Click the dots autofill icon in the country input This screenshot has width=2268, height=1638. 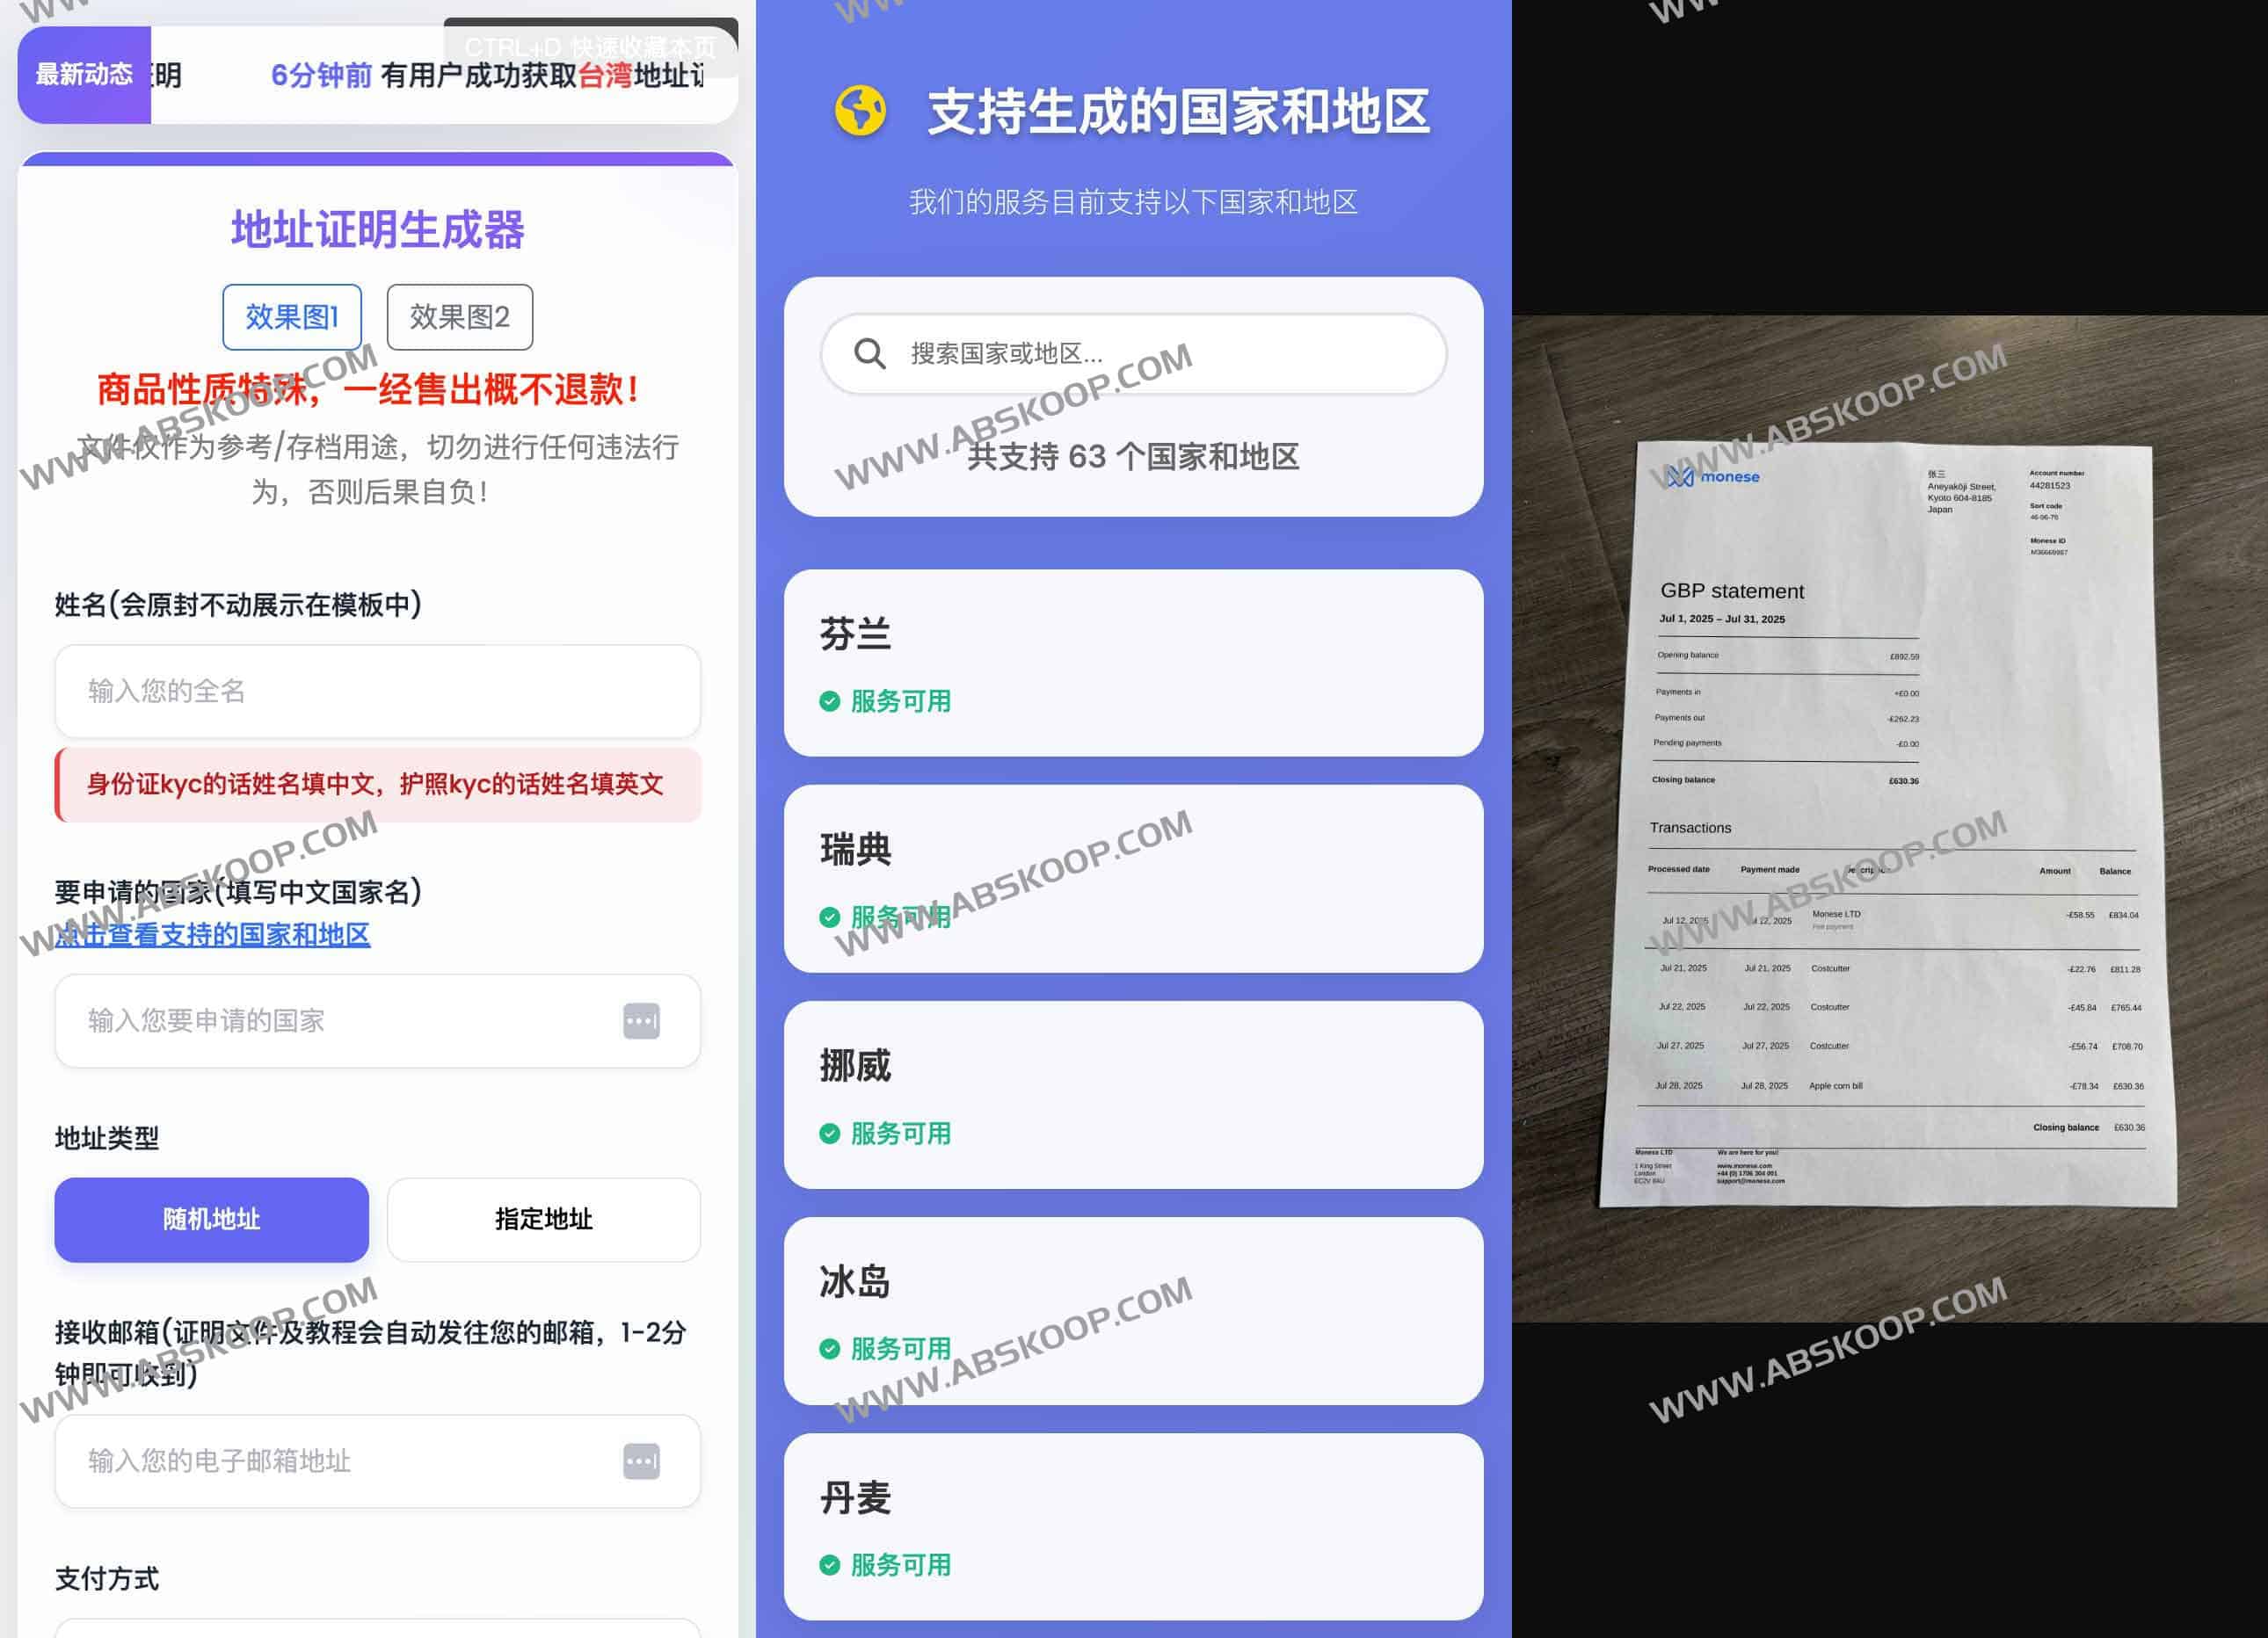[643, 1020]
